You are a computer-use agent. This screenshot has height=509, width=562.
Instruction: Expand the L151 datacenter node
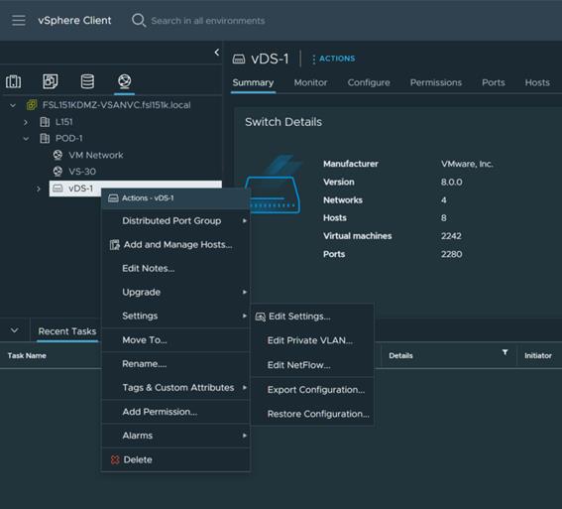pos(26,122)
